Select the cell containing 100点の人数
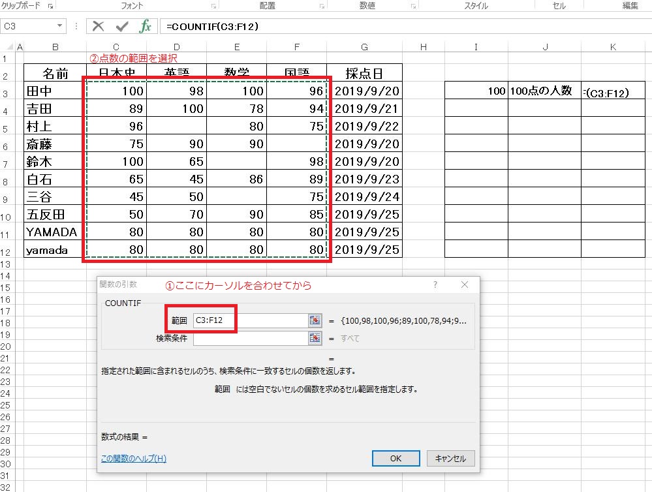Image resolution: width=652 pixels, height=492 pixels. pyautogui.click(x=544, y=91)
